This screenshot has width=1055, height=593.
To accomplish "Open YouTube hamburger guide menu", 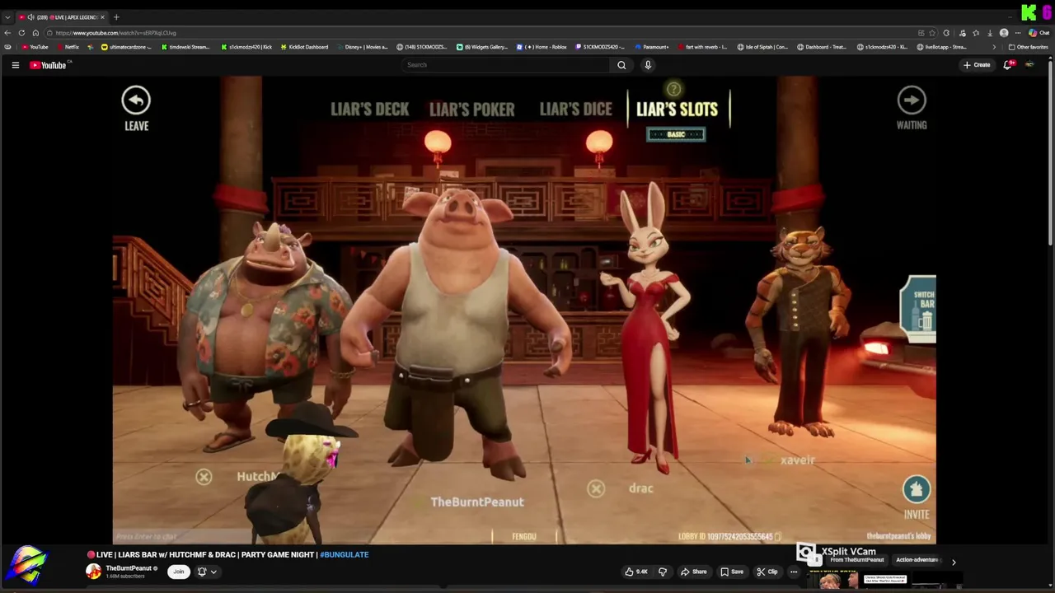I will pos(15,65).
